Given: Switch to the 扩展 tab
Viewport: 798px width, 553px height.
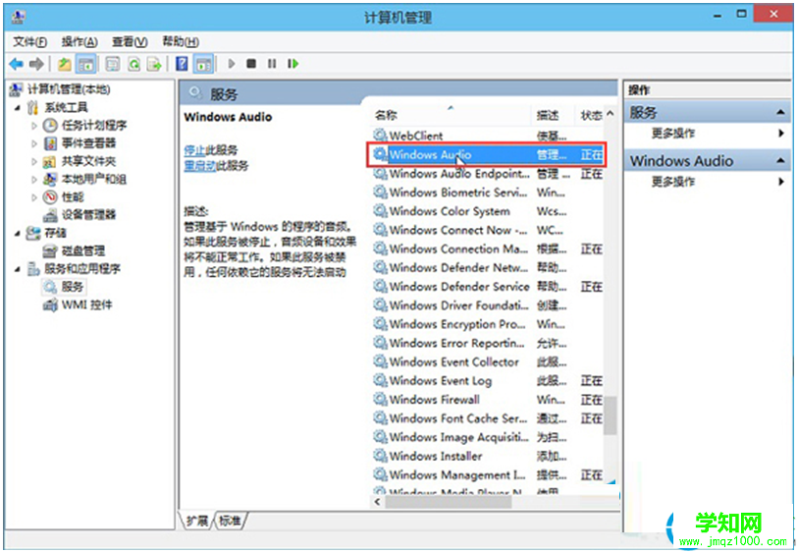Looking at the screenshot, I should coord(197,521).
